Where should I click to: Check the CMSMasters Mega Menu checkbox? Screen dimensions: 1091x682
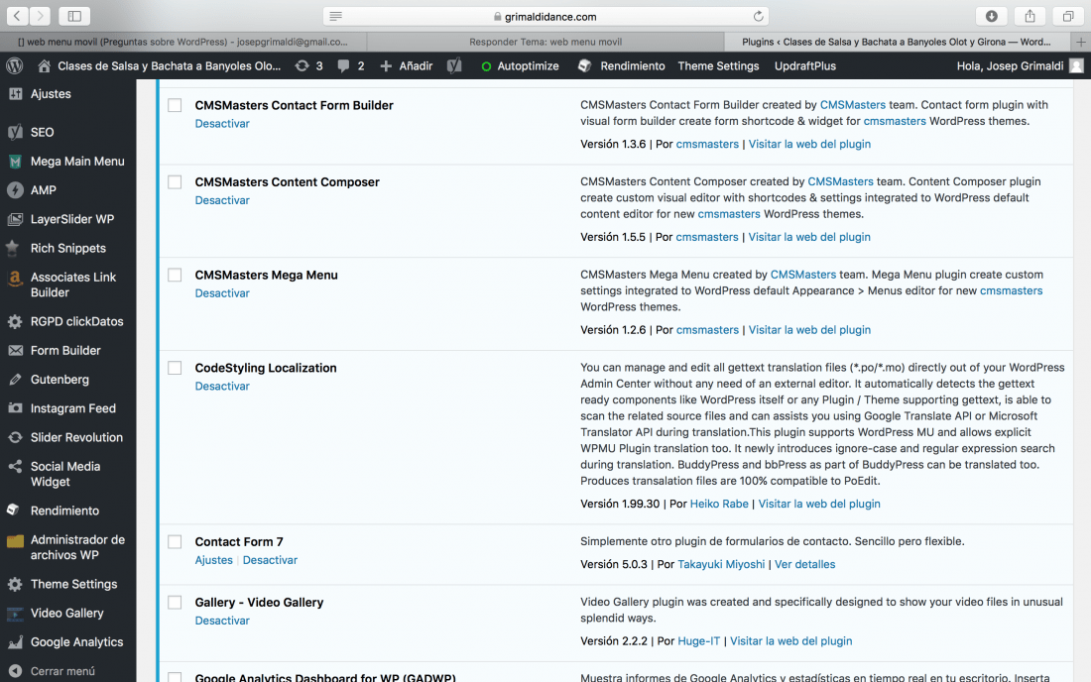coord(175,275)
